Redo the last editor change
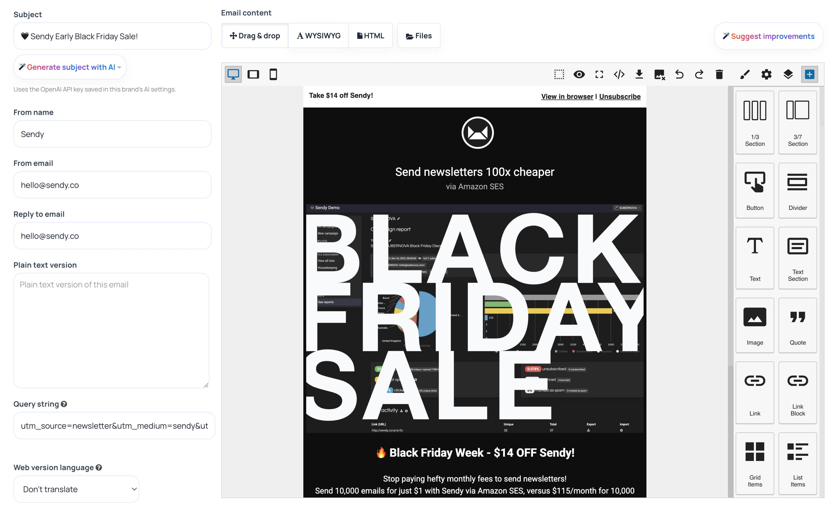Image resolution: width=836 pixels, height=505 pixels. [x=699, y=74]
